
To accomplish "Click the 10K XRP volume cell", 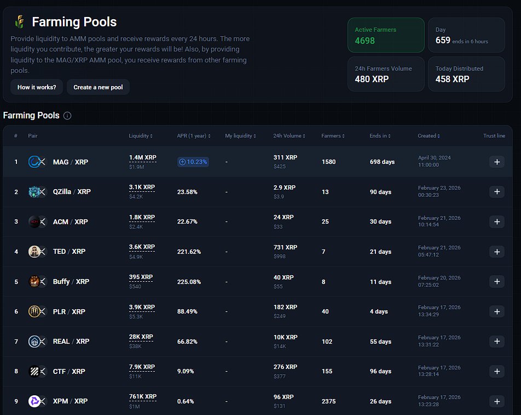I will point(286,337).
